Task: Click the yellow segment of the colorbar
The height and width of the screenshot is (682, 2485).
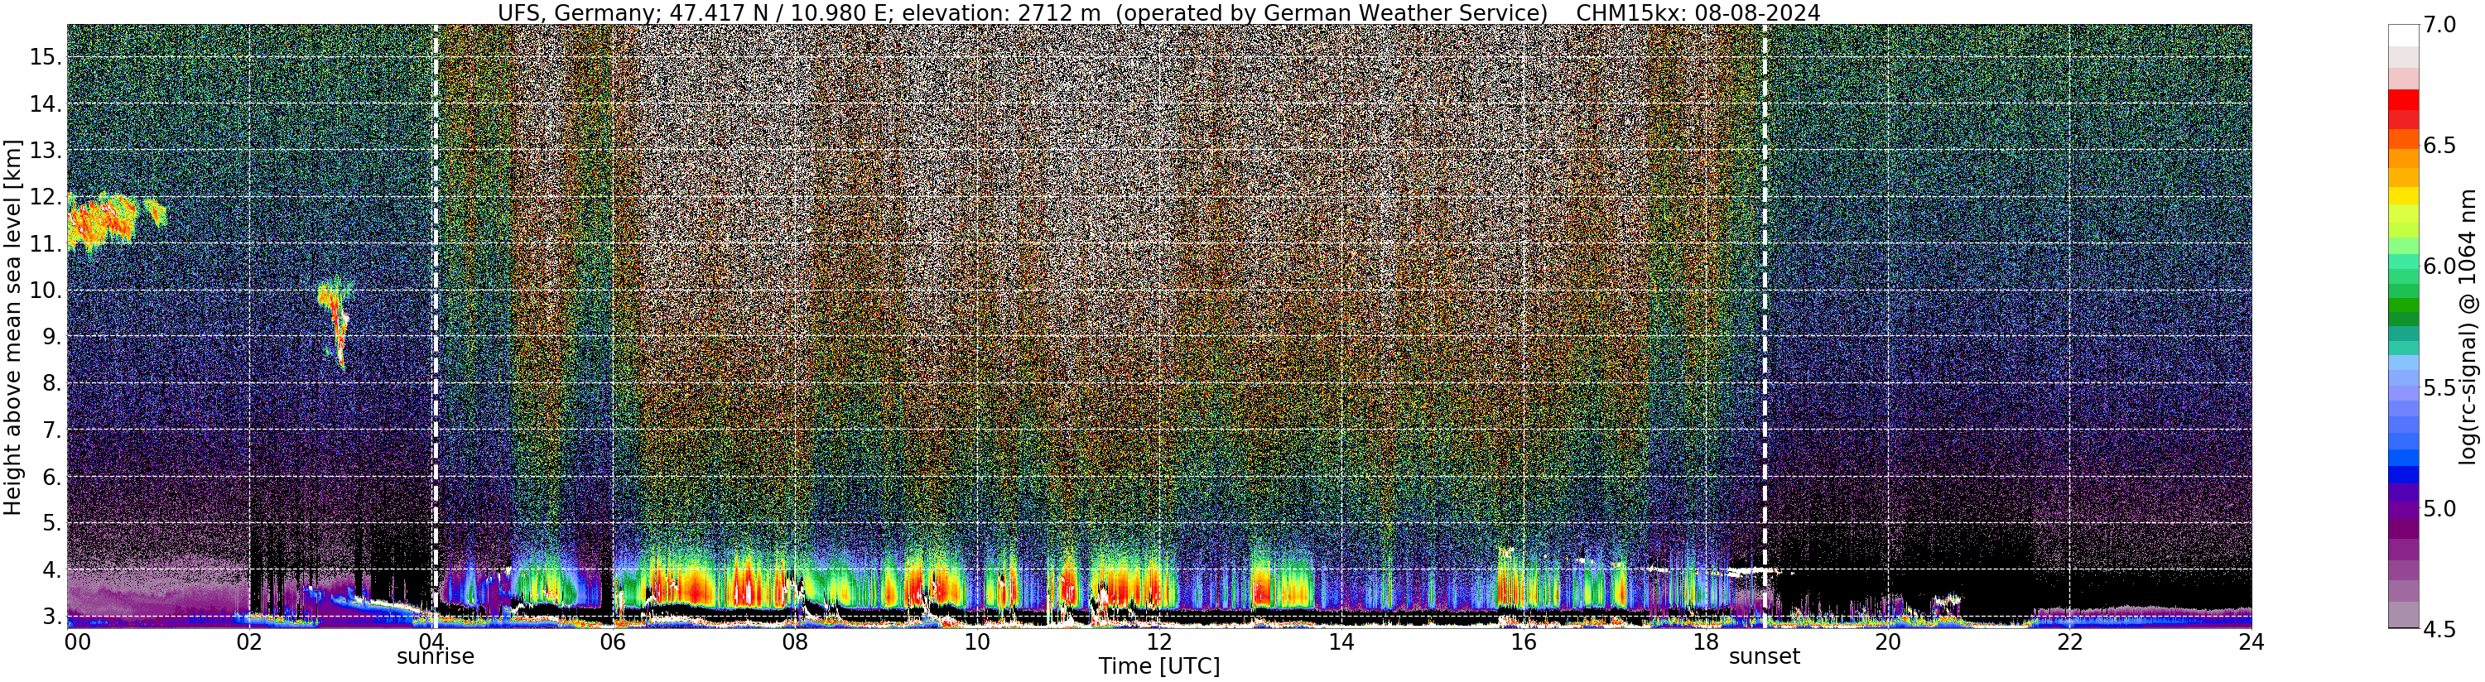Action: [x=2403, y=196]
